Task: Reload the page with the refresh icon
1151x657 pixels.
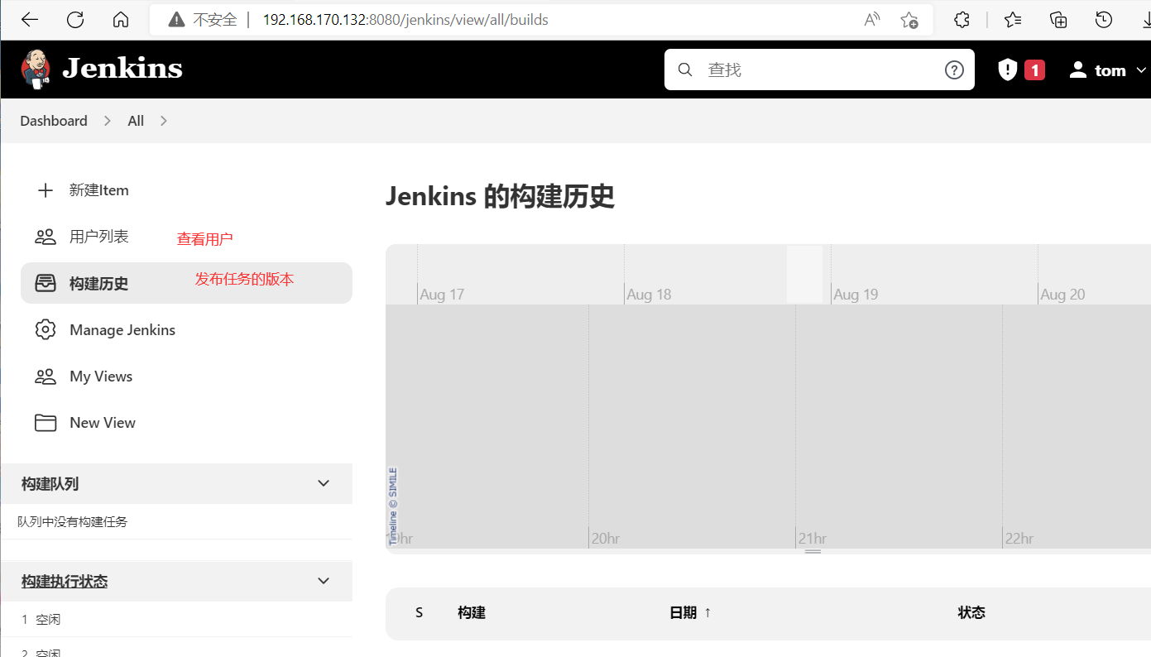Action: pos(75,20)
